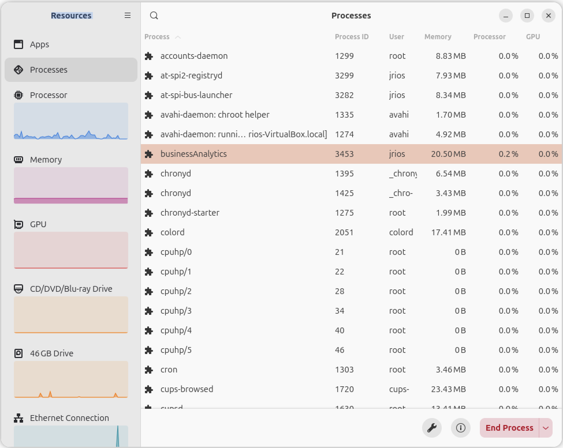Click the End Process button

click(x=509, y=428)
